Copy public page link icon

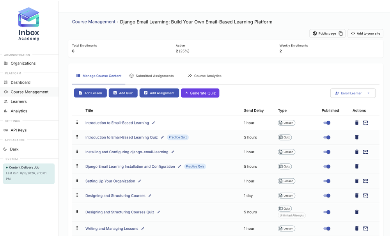pos(341,33)
